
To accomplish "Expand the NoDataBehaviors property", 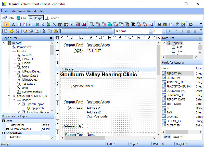I will (x=7, y=129).
